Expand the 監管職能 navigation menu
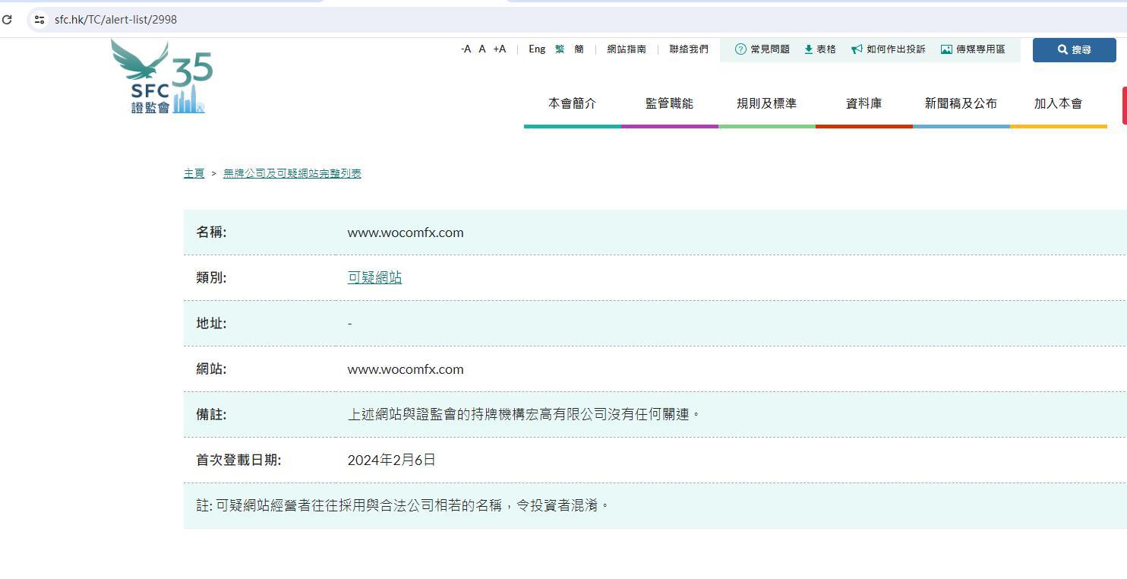 coord(669,104)
